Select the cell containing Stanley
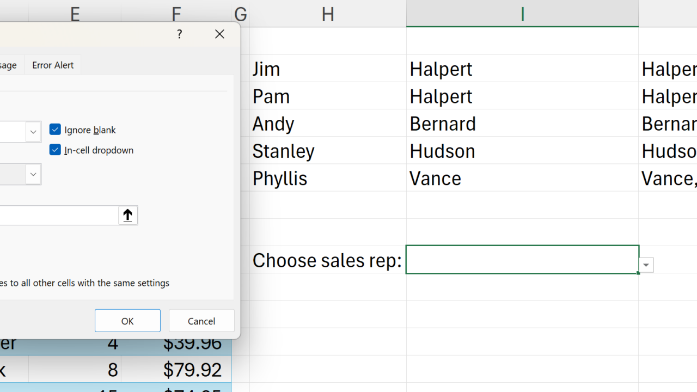697x392 pixels. [x=328, y=151]
